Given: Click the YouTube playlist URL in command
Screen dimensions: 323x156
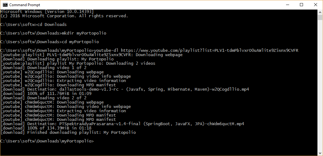Looking at the screenshot, I should pyautogui.click(x=209, y=50).
